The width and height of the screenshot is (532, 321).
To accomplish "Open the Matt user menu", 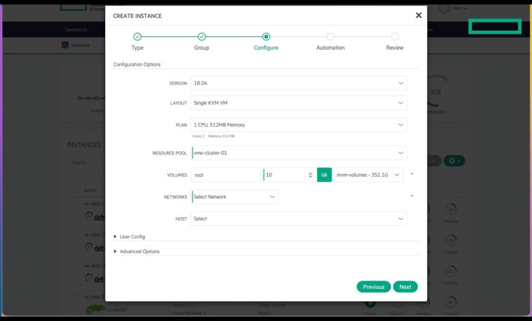I will 460,8.
